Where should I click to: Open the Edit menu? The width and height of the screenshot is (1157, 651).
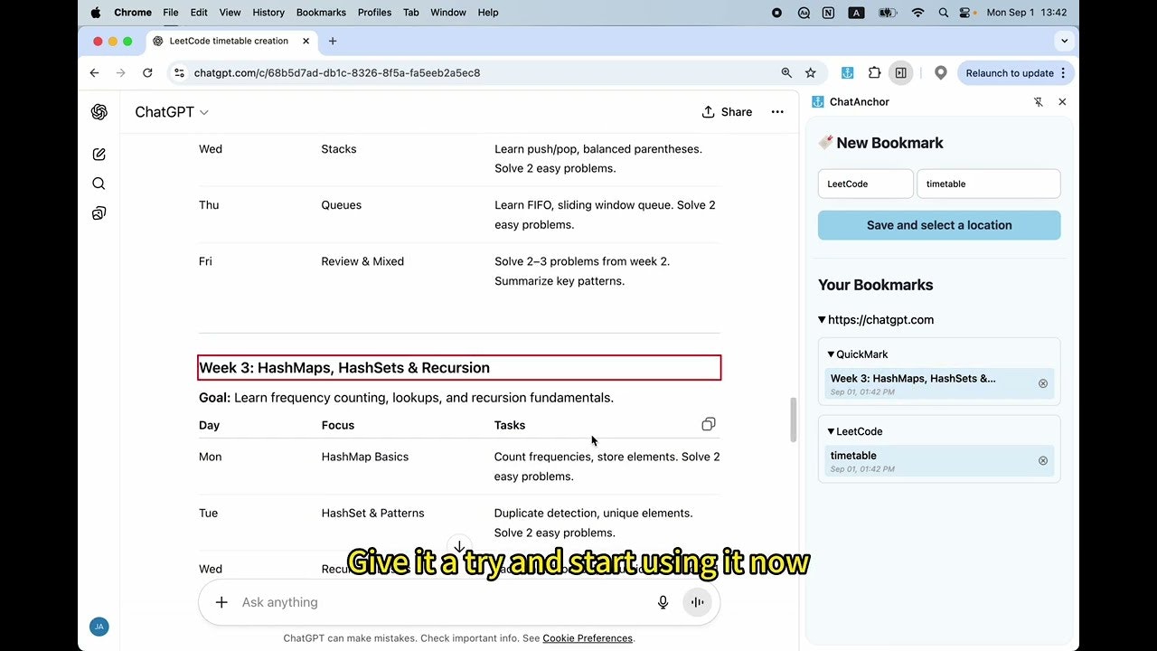(x=199, y=13)
